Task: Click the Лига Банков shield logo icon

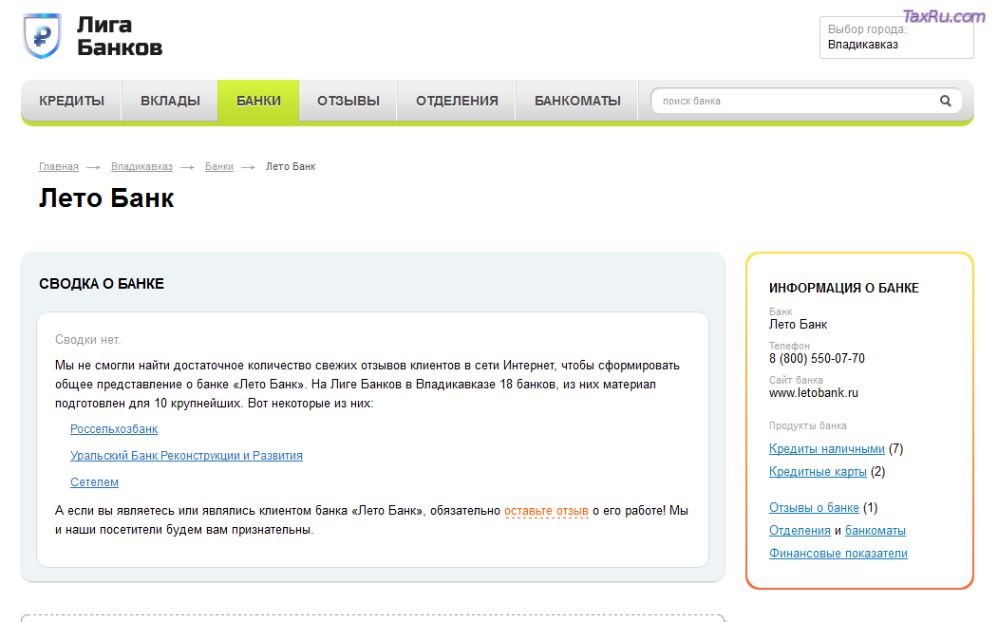Action: [42, 36]
